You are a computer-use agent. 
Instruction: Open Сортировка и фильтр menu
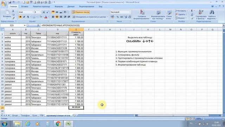[x=201, y=15]
